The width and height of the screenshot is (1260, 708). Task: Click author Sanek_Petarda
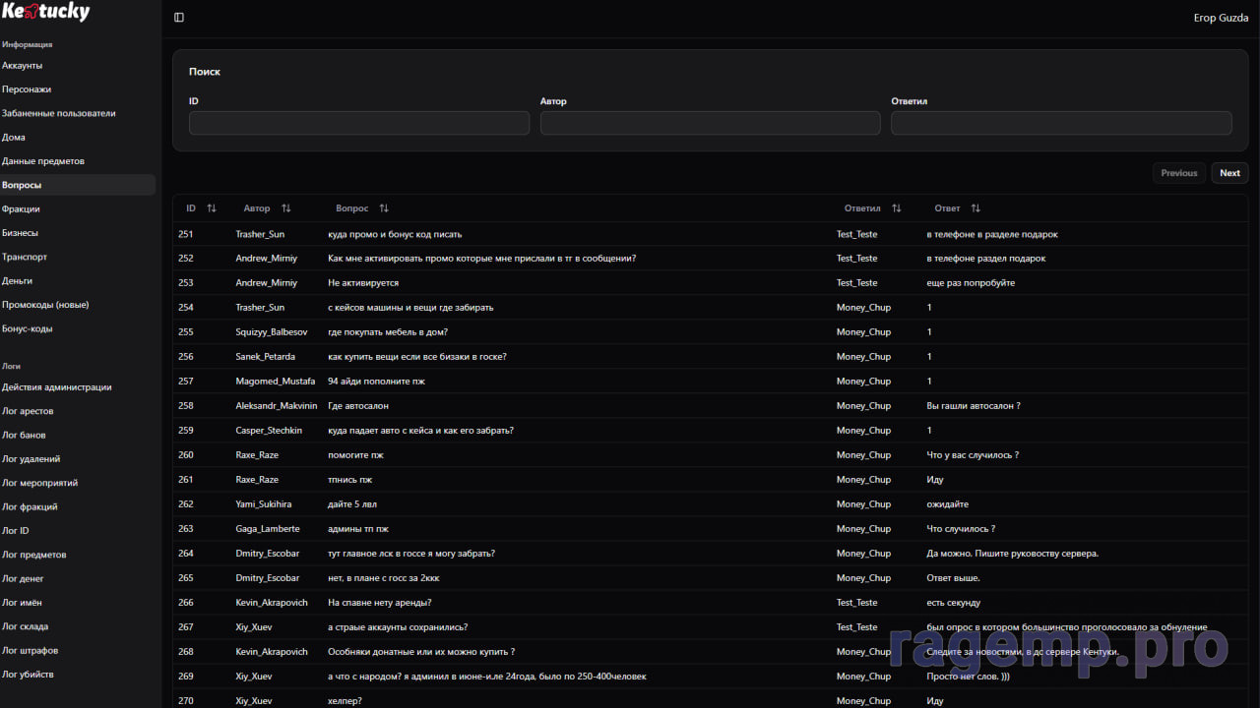[x=265, y=357]
